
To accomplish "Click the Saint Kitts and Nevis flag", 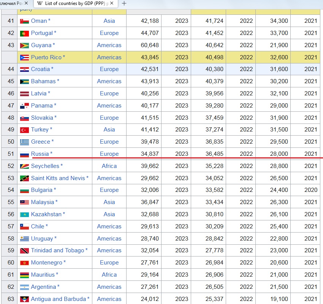I will (x=24, y=178).
